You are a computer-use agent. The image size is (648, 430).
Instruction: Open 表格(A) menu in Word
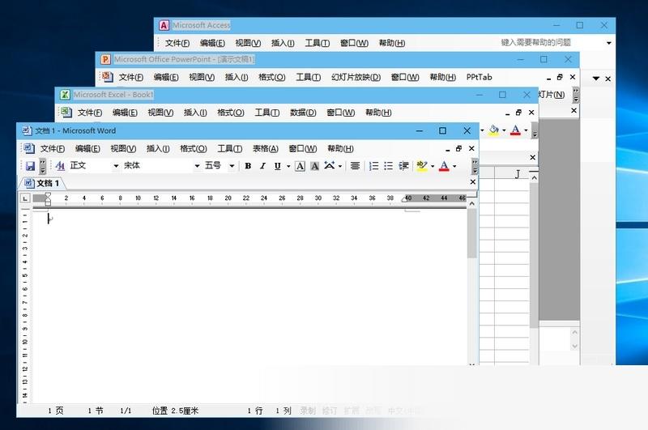coord(266,149)
